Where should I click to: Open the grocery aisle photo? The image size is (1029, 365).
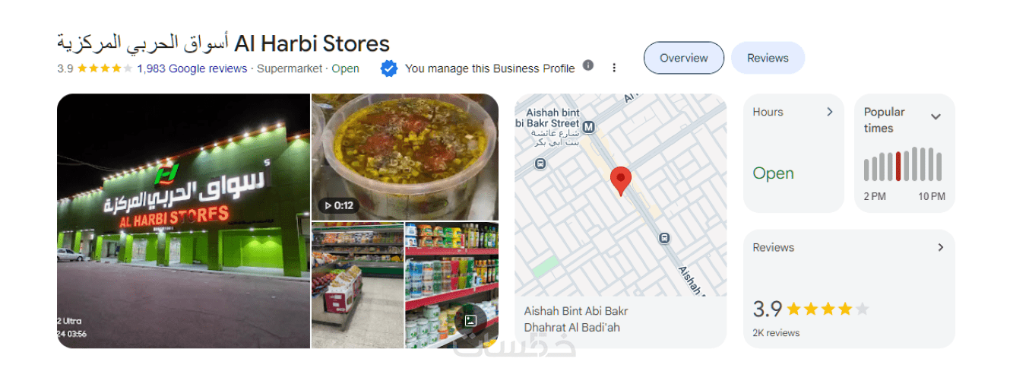(357, 285)
